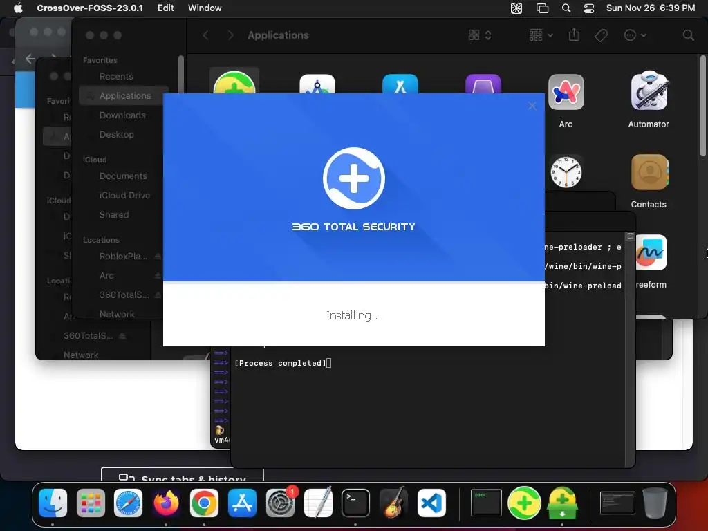Open Launchpad from the Dock
The height and width of the screenshot is (531, 708).
[91, 503]
